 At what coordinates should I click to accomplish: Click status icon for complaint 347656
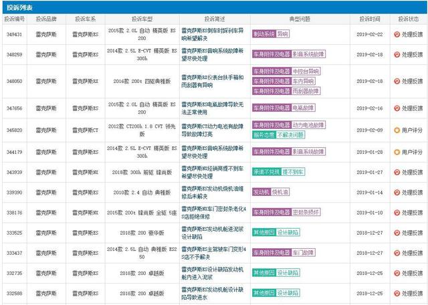tap(397, 108)
